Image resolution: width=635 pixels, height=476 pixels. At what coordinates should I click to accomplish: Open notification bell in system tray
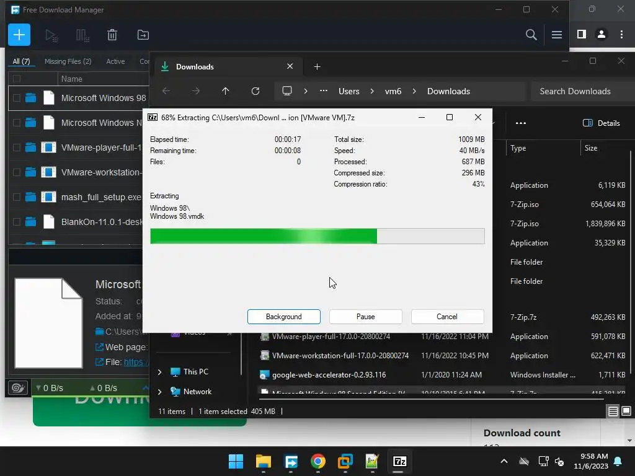coord(618,461)
